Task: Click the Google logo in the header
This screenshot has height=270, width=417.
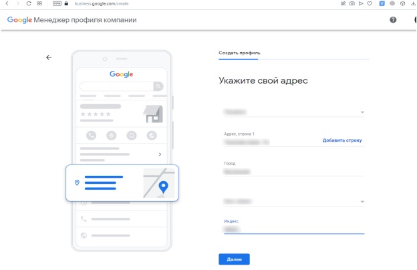Action: coord(19,20)
